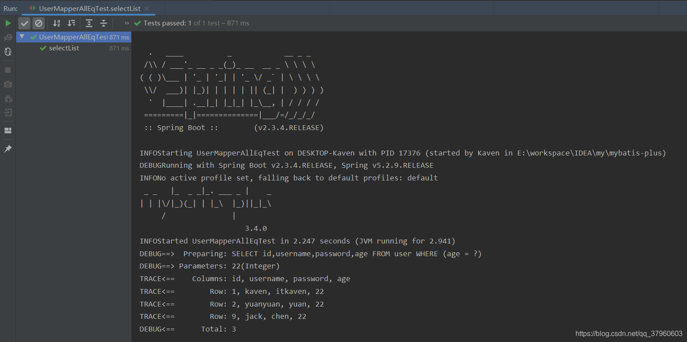The width and height of the screenshot is (687, 342).
Task: Select the UserMapperAllEqTest tree row
Action: [x=74, y=37]
